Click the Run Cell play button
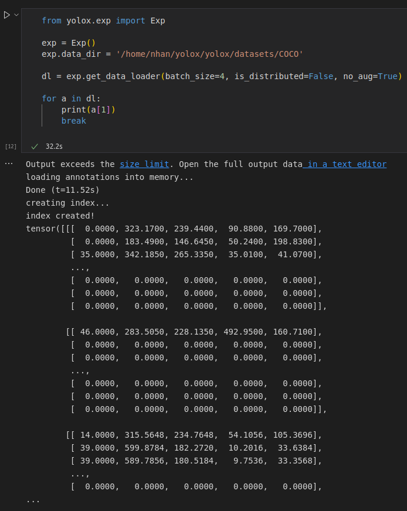The height and width of the screenshot is (511, 407). 6,15
